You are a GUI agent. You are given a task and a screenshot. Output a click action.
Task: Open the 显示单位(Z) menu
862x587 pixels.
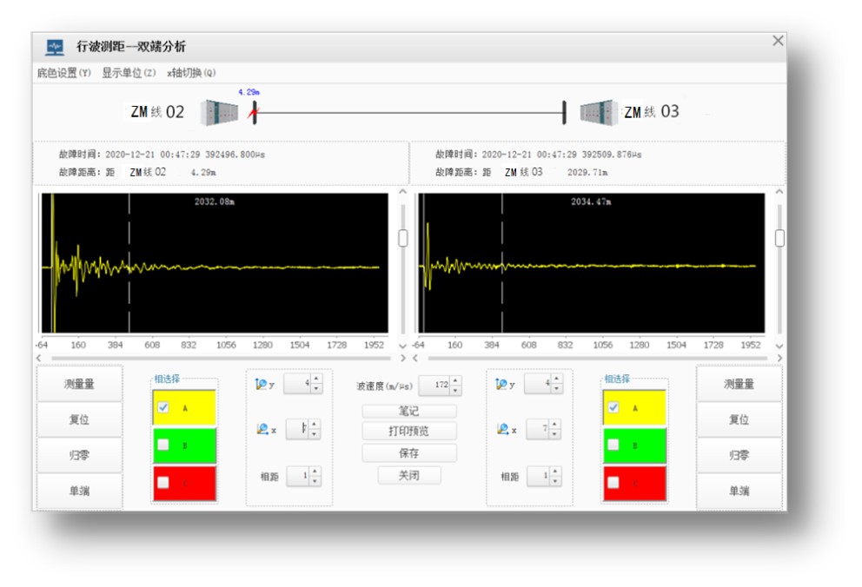[x=129, y=72]
